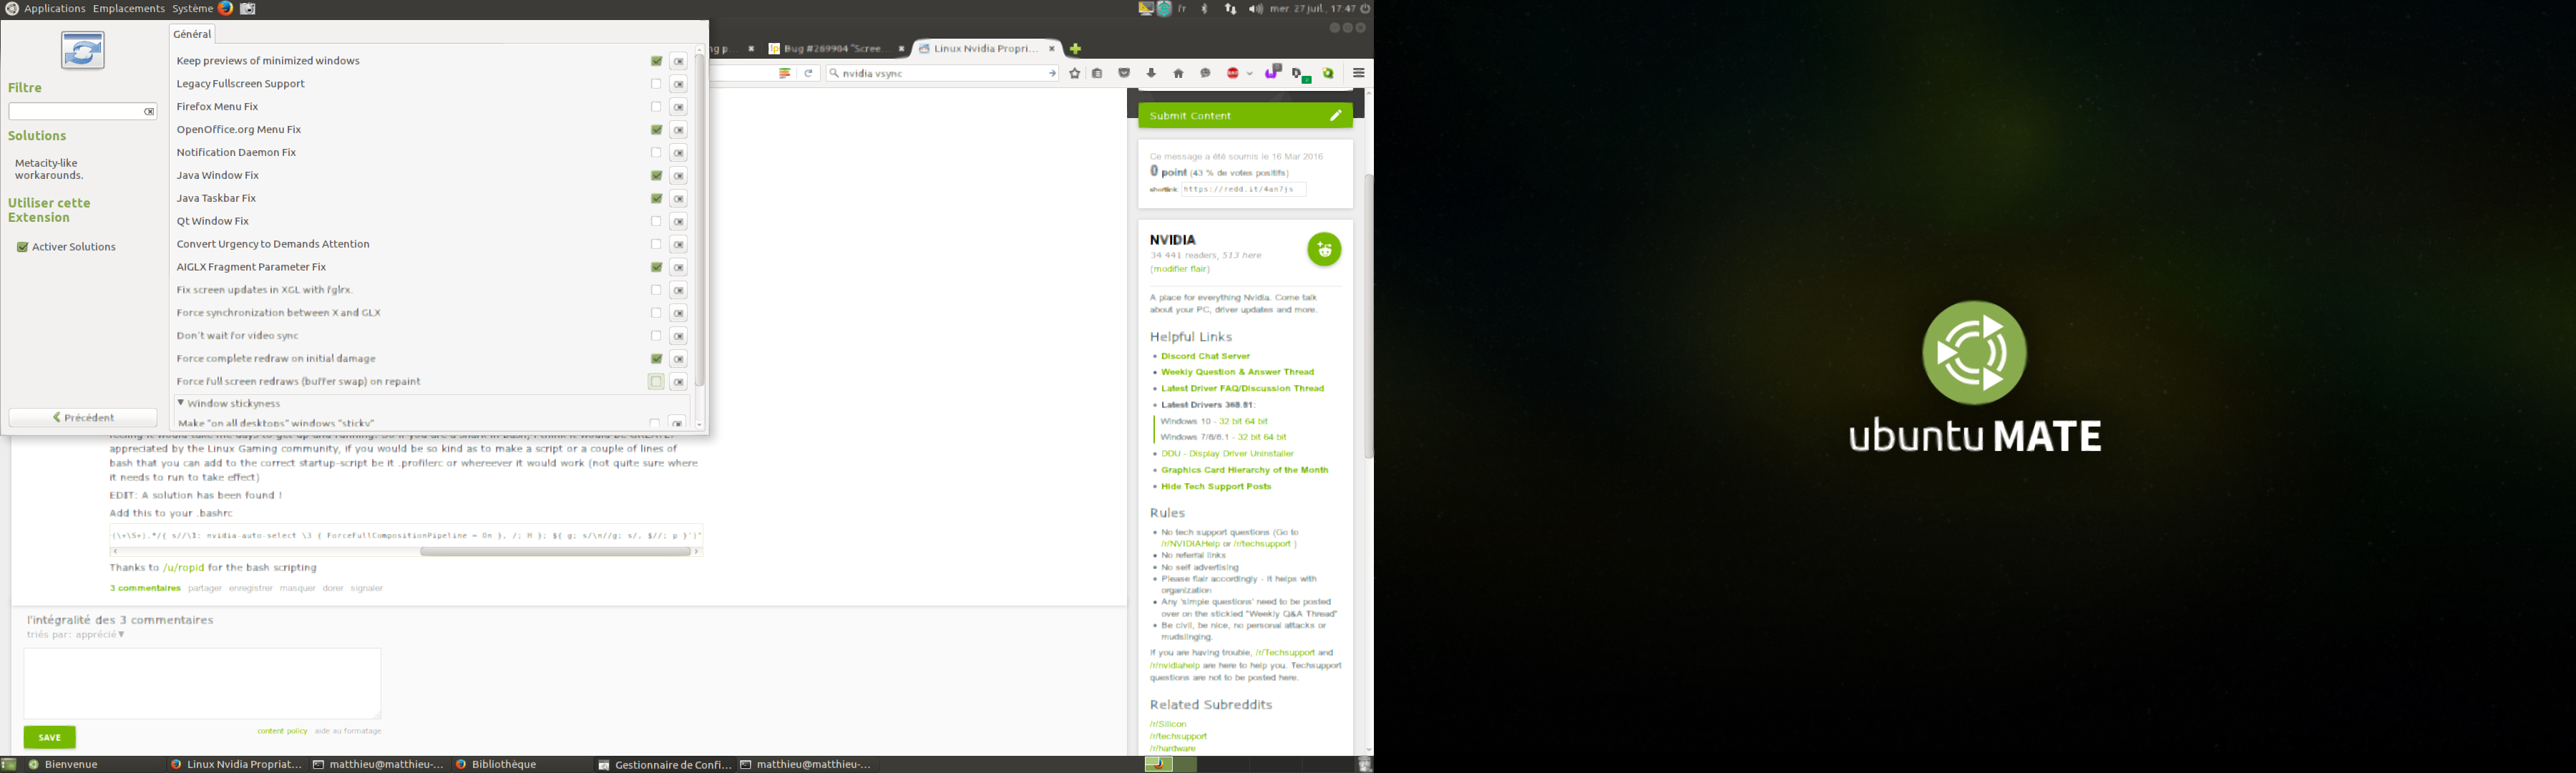Click the Bluetooth tray icon

tap(1205, 8)
